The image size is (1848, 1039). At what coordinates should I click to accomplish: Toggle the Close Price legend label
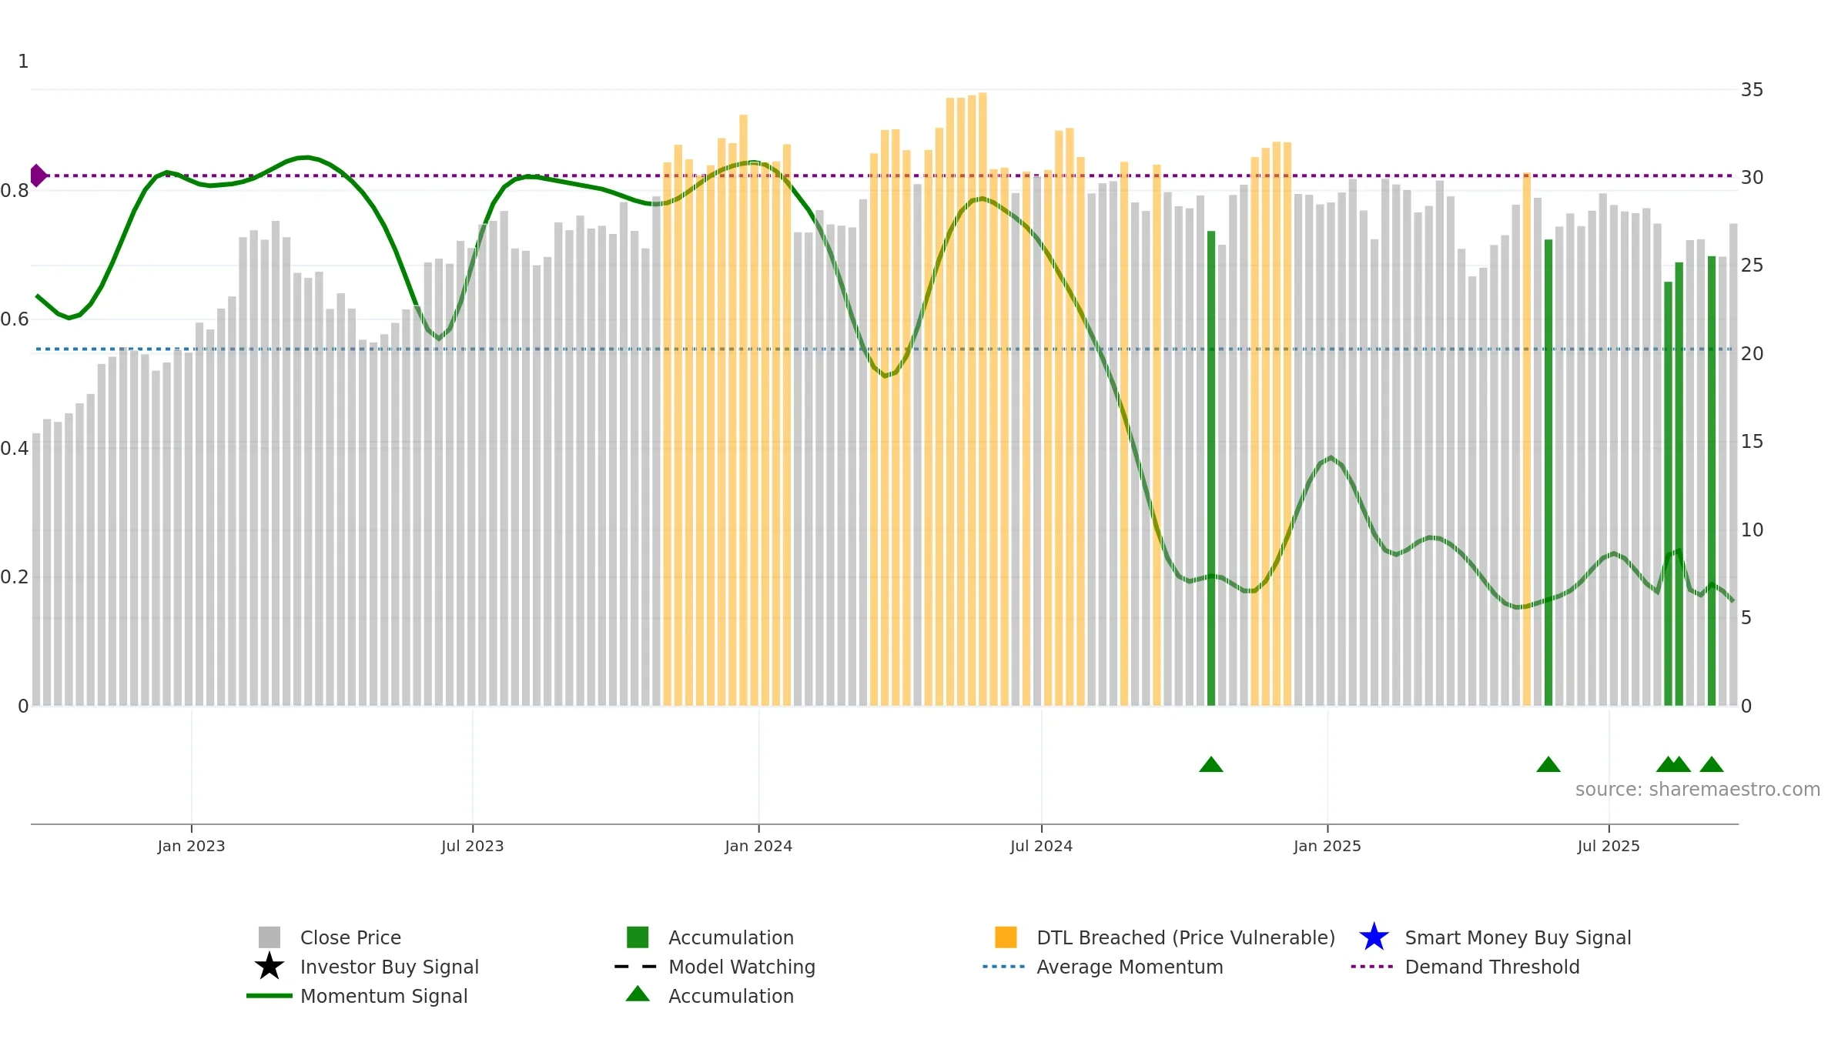coord(350,937)
